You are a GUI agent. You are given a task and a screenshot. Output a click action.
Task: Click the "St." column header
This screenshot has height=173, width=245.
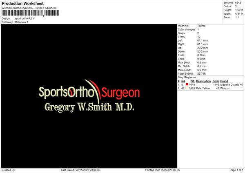193,81
